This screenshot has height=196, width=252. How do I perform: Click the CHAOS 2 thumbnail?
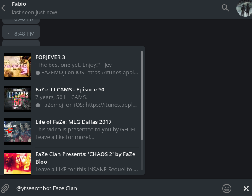18,162
